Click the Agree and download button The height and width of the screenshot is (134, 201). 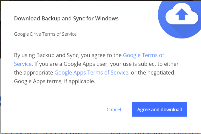pos(160,110)
